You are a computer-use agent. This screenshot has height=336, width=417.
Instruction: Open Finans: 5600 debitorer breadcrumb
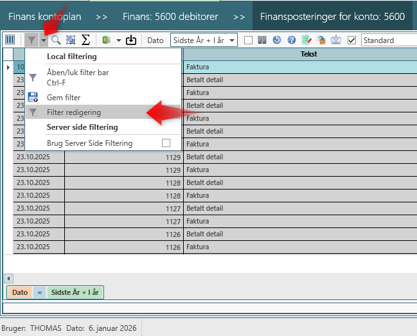(x=170, y=16)
